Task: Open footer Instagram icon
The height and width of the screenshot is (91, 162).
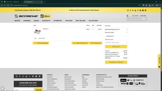Action: (16, 76)
